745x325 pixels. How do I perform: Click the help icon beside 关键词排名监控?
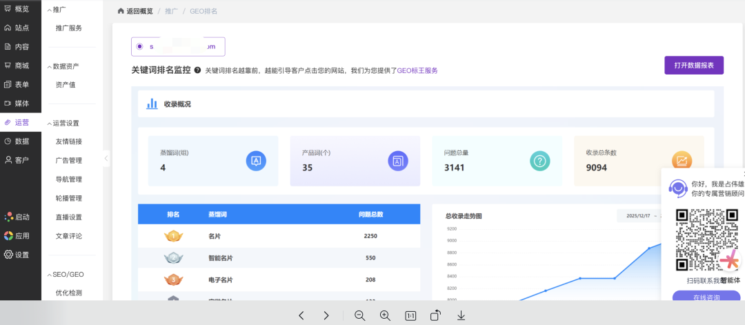point(197,70)
